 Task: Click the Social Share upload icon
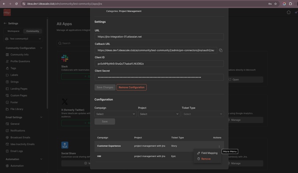pos(64,145)
